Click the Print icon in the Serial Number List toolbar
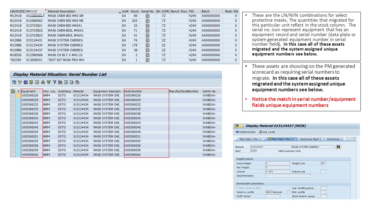The image size is (370, 208). (x=43, y=82)
